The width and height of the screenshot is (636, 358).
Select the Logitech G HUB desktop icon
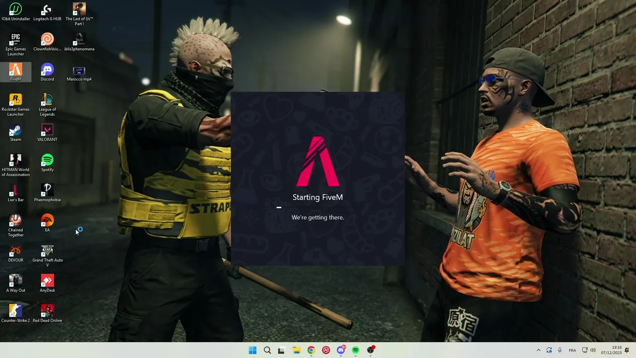click(47, 12)
